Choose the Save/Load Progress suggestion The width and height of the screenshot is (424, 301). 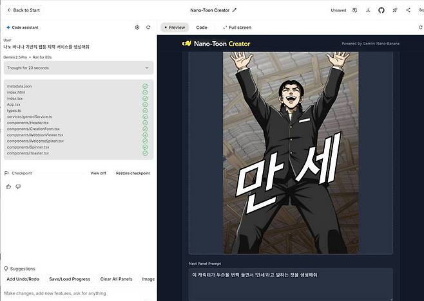pos(70,279)
